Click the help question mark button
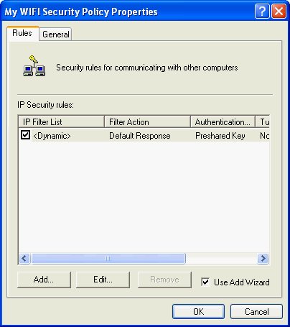Viewport: 290px width, 327px height. 262,11
